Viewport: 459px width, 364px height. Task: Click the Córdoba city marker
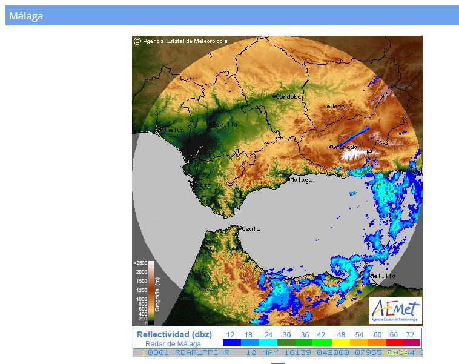274,96
